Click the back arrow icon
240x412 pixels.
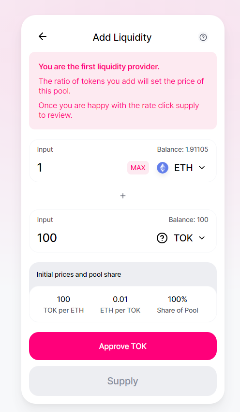tap(43, 36)
